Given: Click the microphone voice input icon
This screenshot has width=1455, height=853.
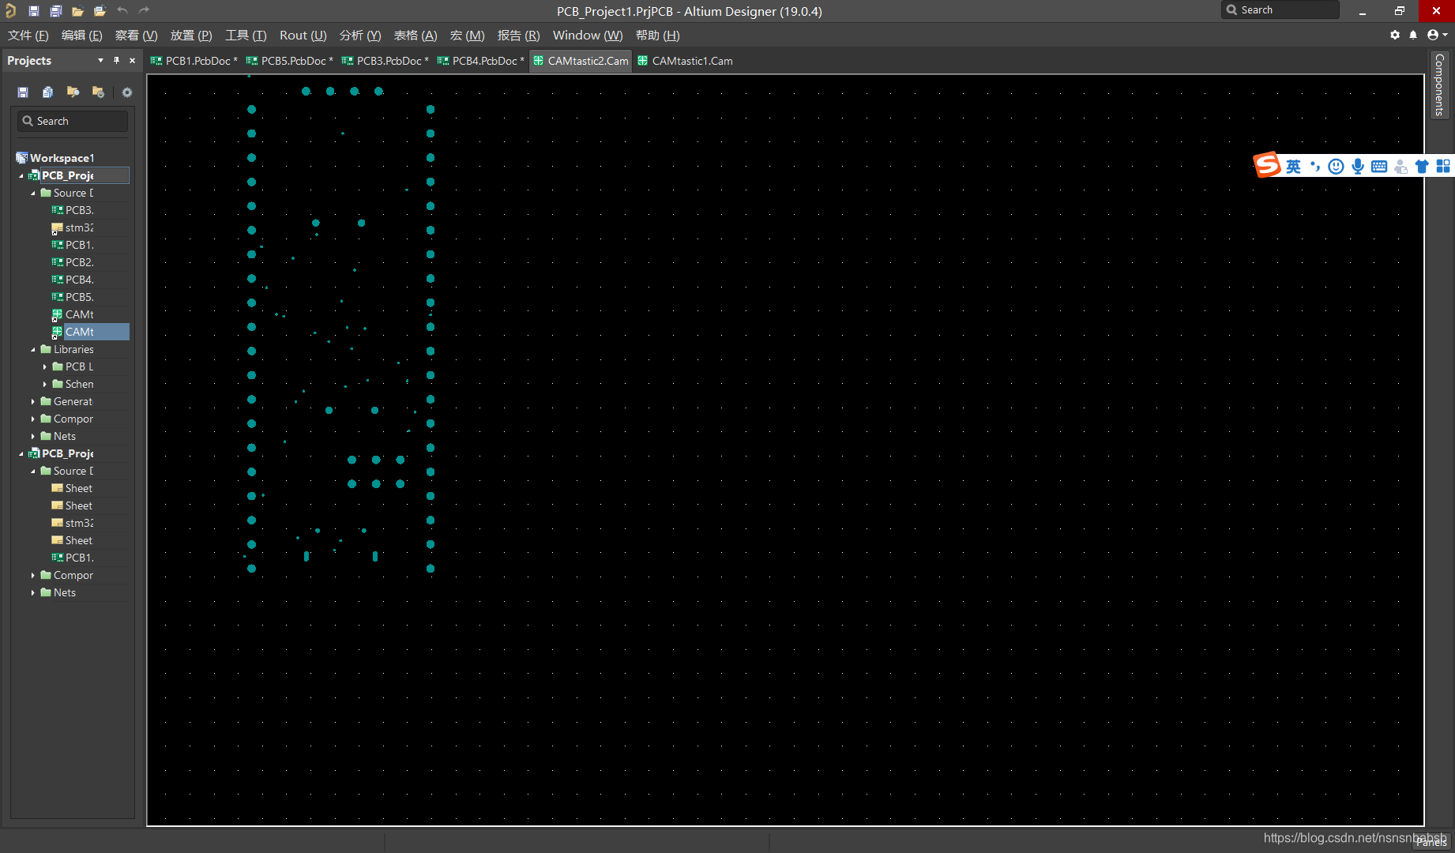Looking at the screenshot, I should point(1358,166).
